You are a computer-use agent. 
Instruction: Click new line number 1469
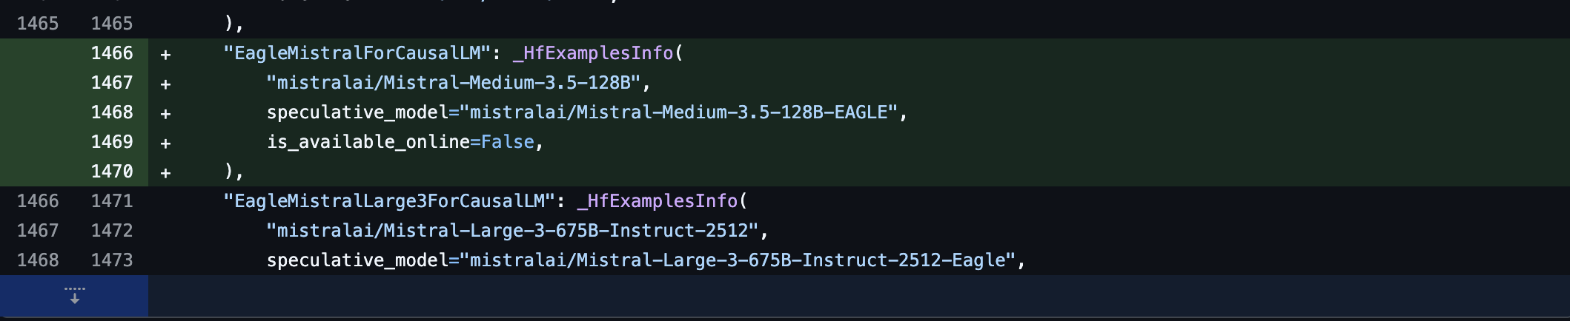pos(112,142)
